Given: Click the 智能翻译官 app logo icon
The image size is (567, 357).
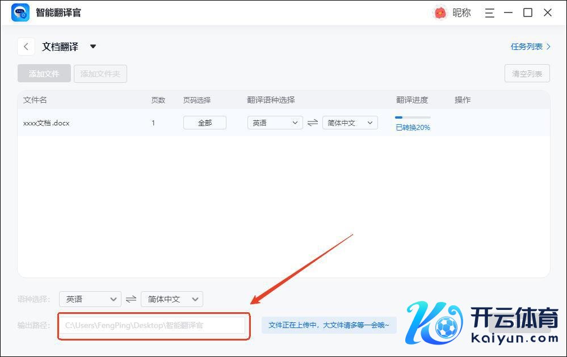Looking at the screenshot, I should point(20,12).
